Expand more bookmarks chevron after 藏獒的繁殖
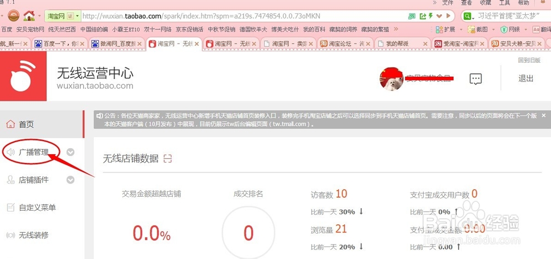 pyautogui.click(x=396, y=29)
